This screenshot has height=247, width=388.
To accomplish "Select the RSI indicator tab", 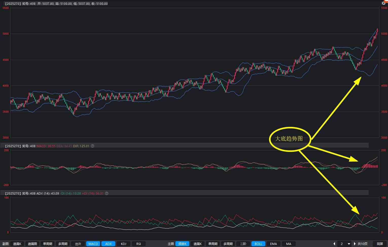I will coord(139,244).
